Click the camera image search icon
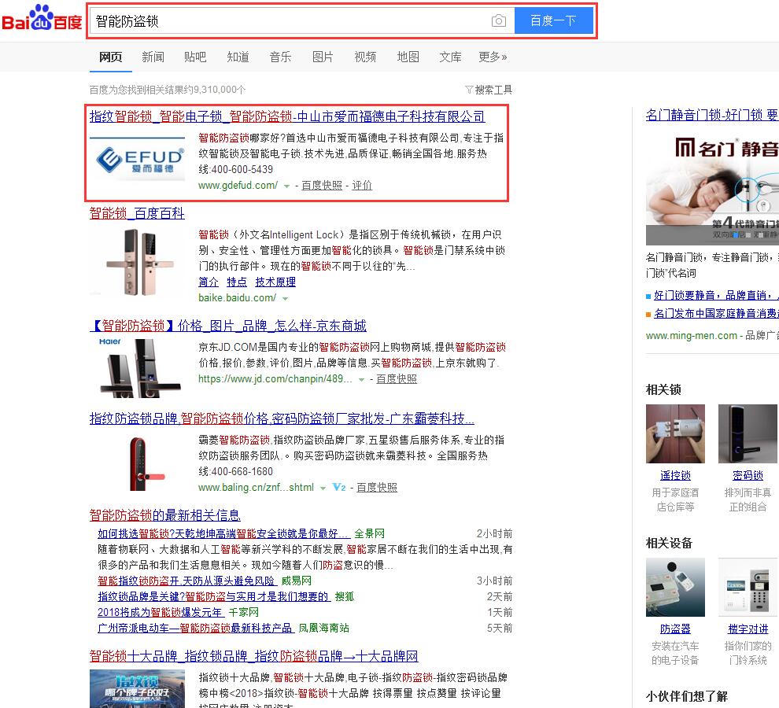The height and width of the screenshot is (708, 779). [498, 21]
